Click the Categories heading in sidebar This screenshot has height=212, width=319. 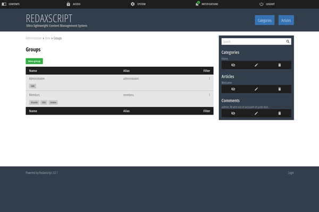(230, 52)
